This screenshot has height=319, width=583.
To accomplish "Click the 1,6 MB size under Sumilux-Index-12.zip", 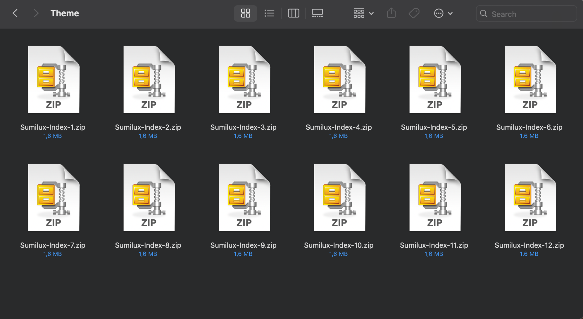I will click(x=529, y=254).
